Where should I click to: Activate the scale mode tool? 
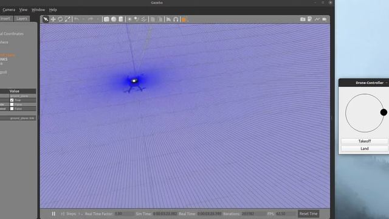67,19
